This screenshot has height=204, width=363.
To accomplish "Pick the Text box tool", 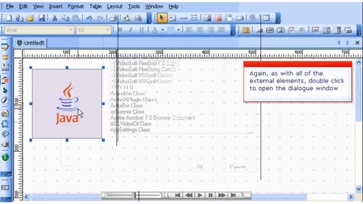I will [x=172, y=18].
